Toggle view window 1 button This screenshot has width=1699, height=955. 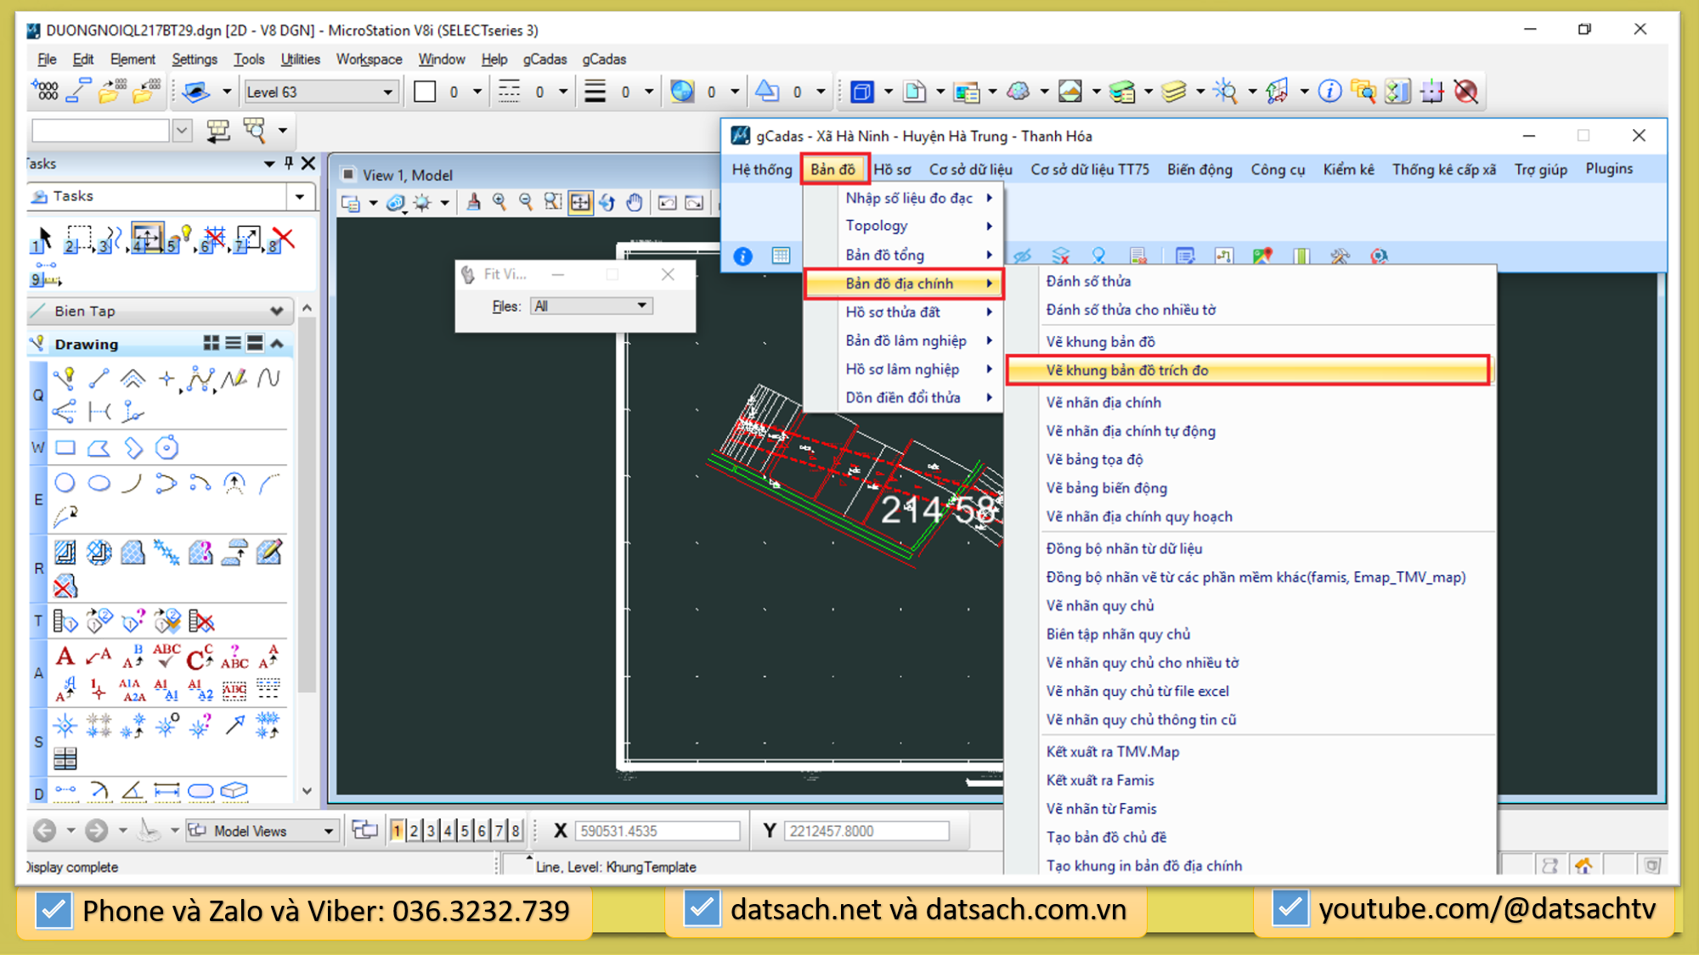[x=397, y=830]
